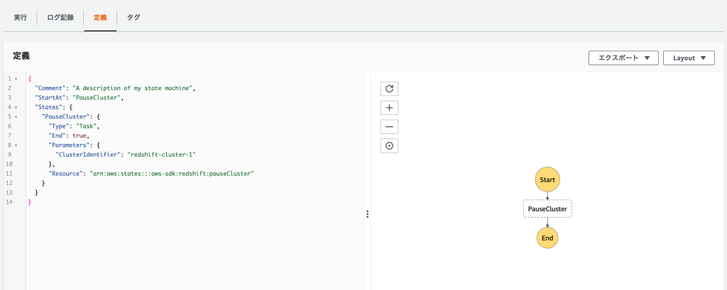
Task: Click the "Comment" key in code
Action: coord(50,88)
